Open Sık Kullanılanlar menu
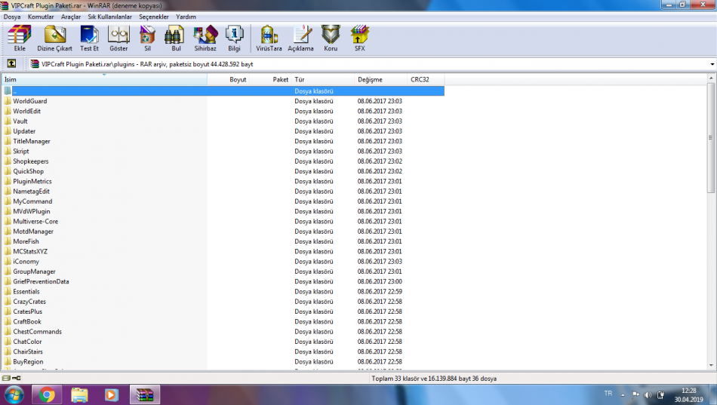 (109, 17)
